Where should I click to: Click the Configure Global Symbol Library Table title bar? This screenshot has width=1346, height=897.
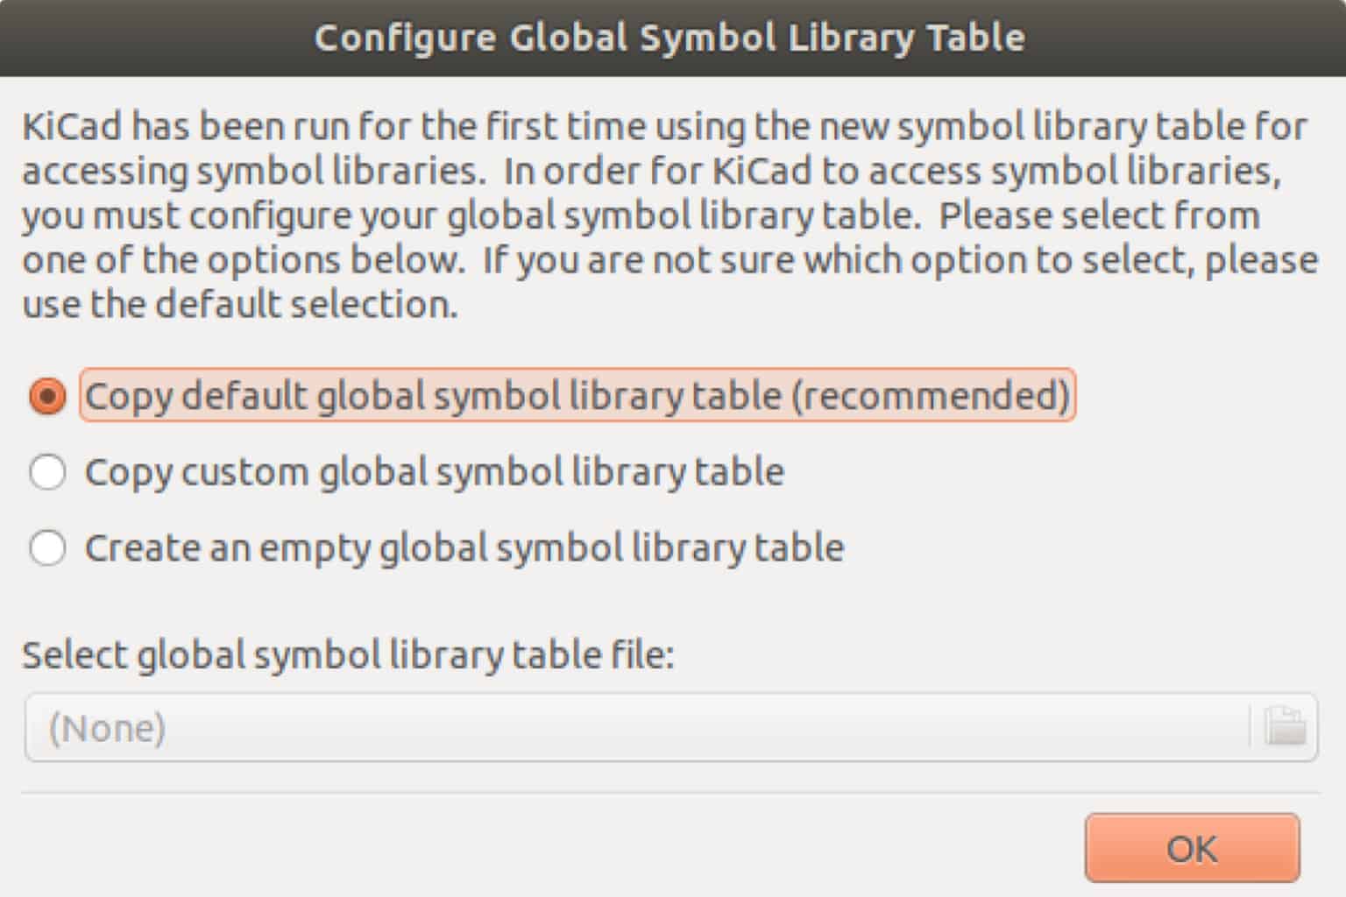tap(671, 37)
